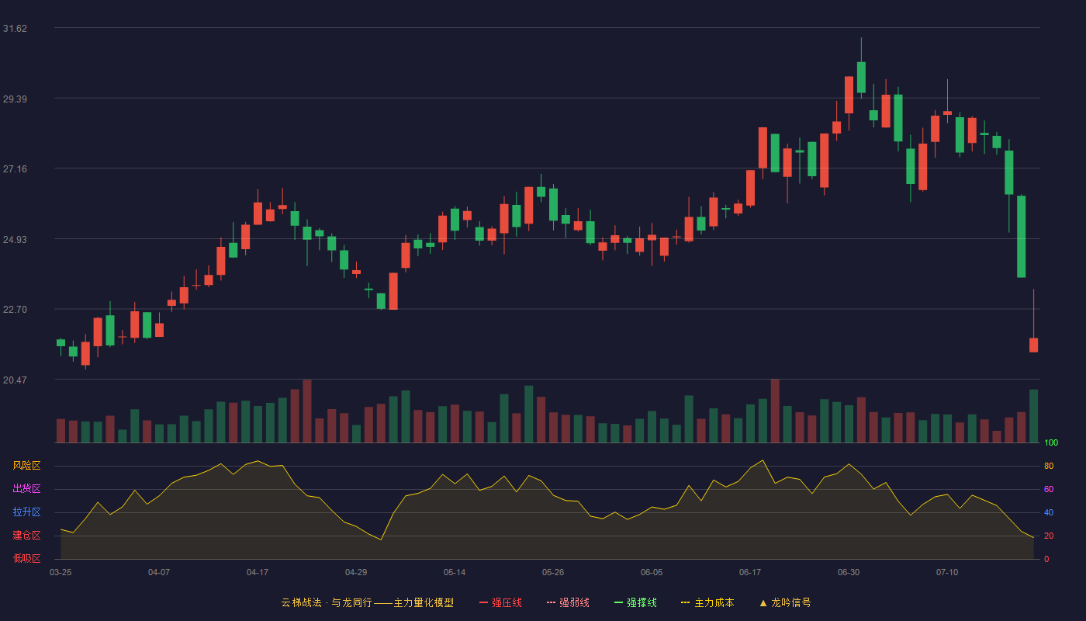Toggle the 龙吟信号 legend entry

785,602
